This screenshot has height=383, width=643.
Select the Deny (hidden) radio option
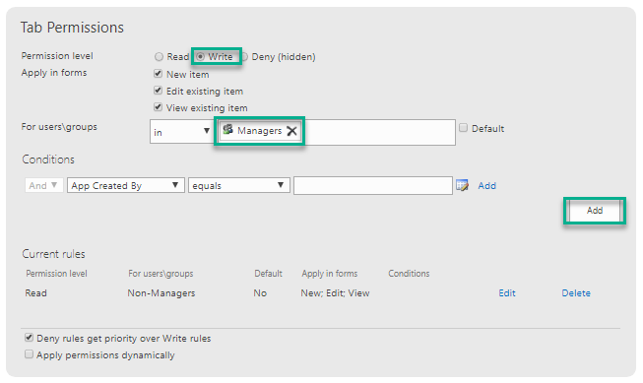(244, 56)
